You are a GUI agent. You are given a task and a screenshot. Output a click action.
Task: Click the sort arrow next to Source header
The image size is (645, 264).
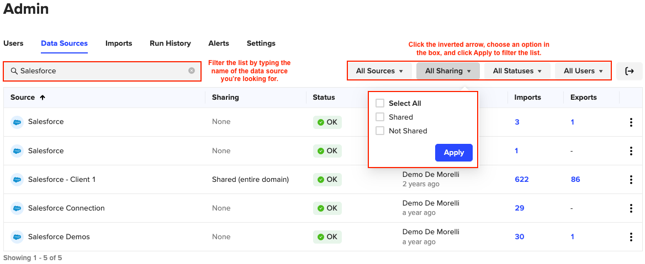click(43, 98)
